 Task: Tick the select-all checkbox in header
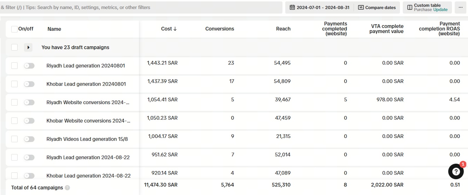coord(14,29)
